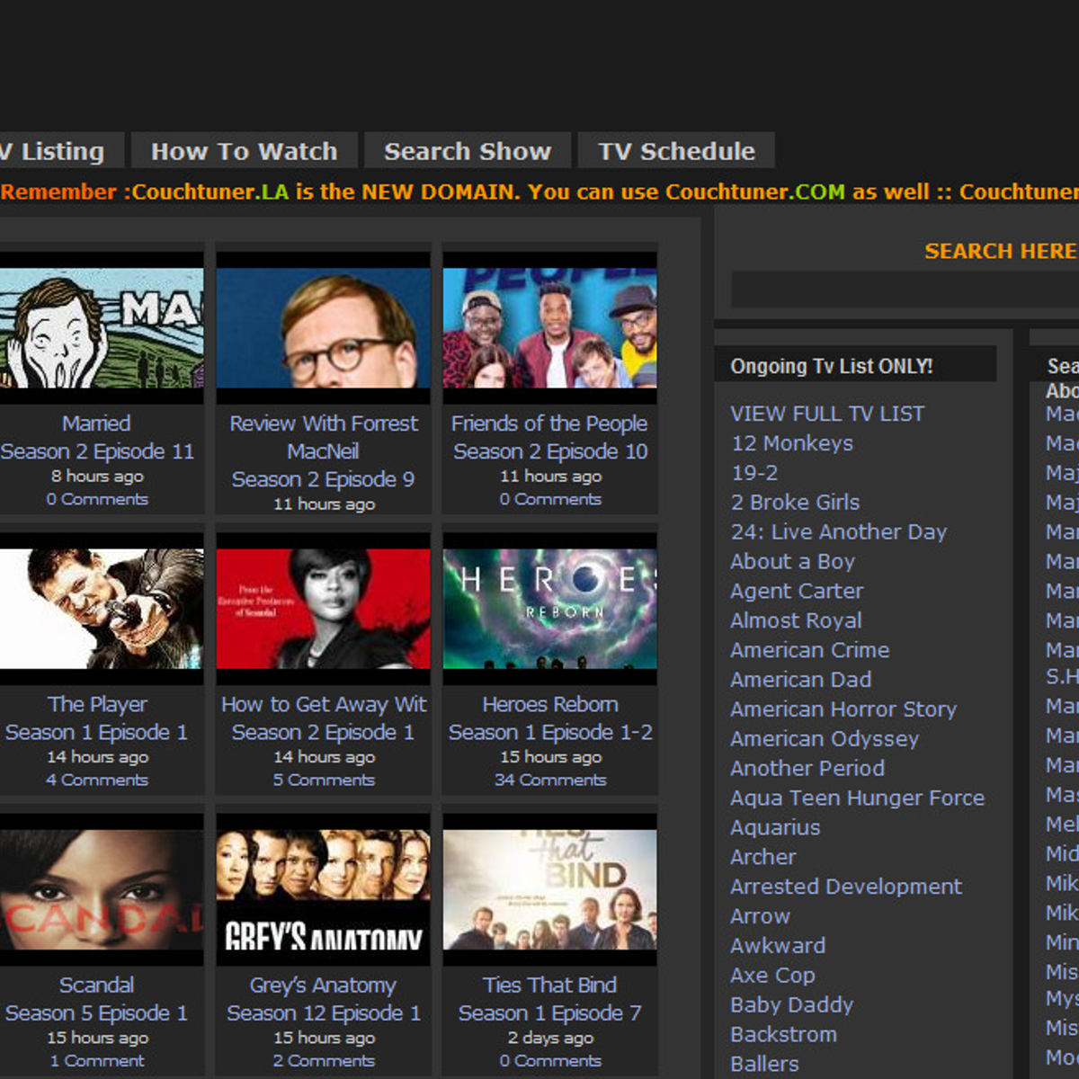Screen dimensions: 1079x1079
Task: Open How to Get Away 5 Comments link
Action: [324, 780]
